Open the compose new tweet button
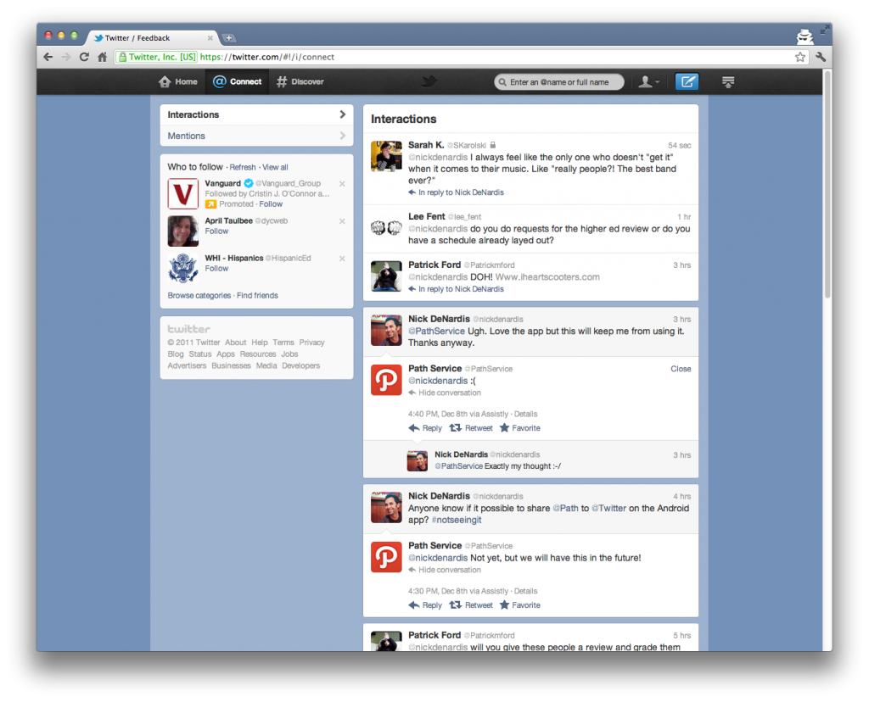 [x=687, y=82]
